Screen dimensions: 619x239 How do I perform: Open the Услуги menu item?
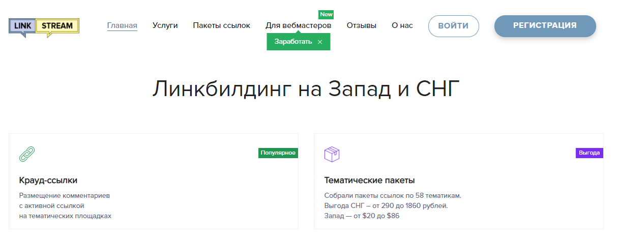point(165,25)
